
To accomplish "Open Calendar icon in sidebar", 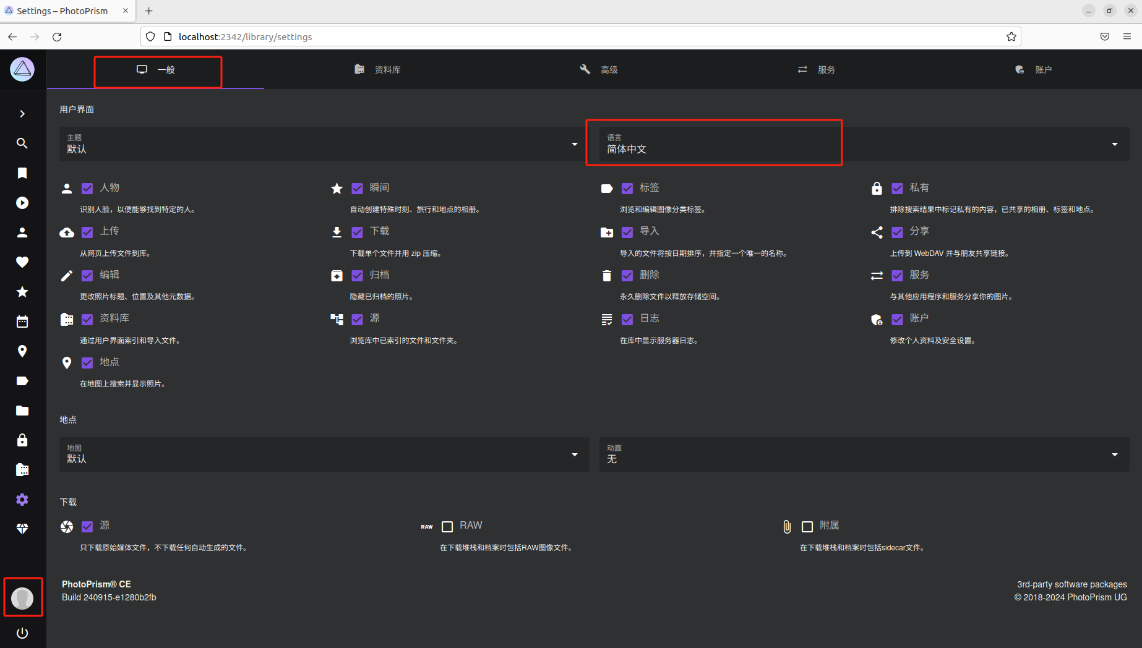I will click(x=22, y=322).
